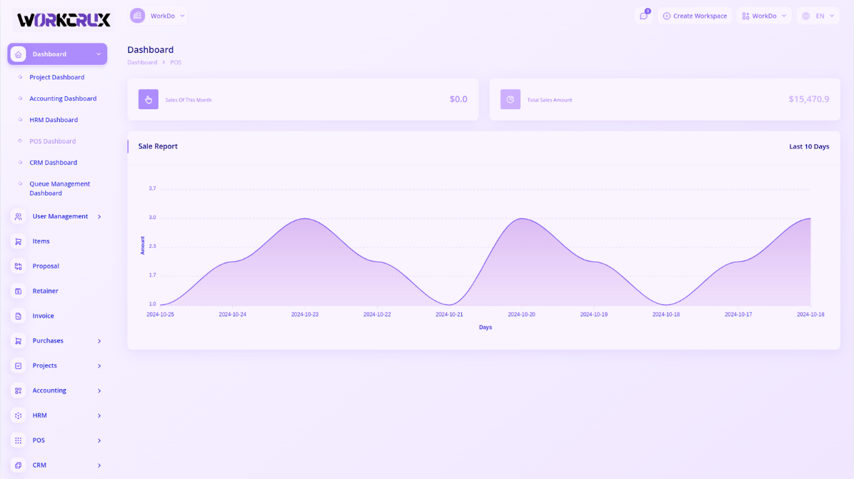Click the Items cart icon

(18, 241)
